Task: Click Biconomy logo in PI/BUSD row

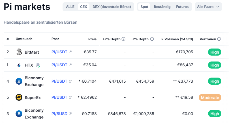Action: [x=19, y=114]
